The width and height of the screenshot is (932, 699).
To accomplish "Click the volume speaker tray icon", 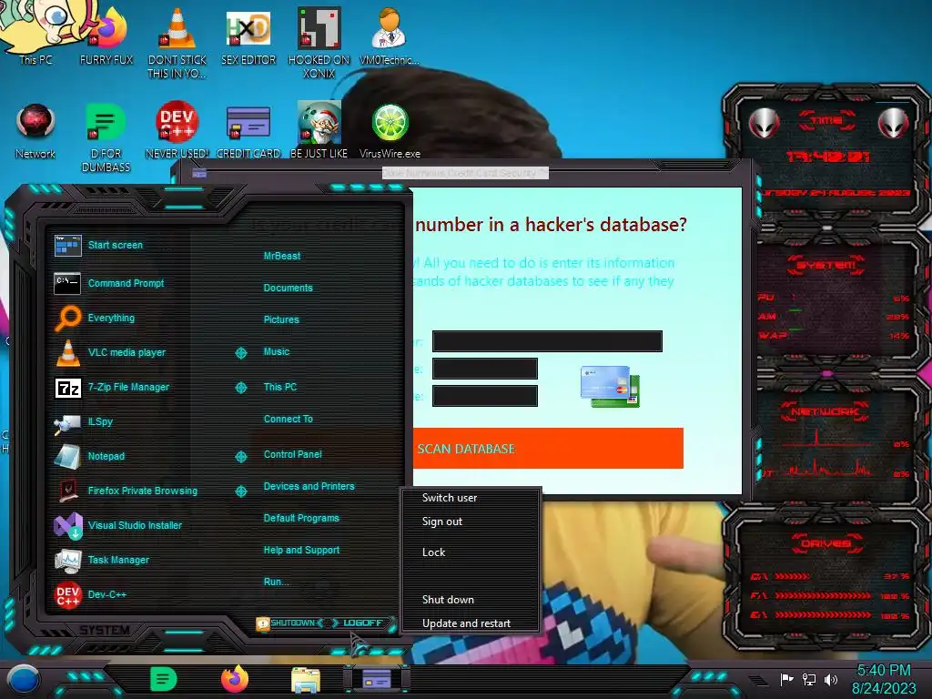I will coord(831,679).
